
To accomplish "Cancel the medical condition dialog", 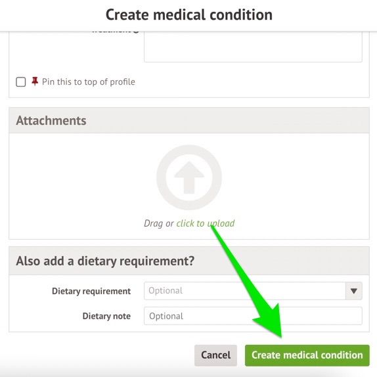I will [215, 355].
